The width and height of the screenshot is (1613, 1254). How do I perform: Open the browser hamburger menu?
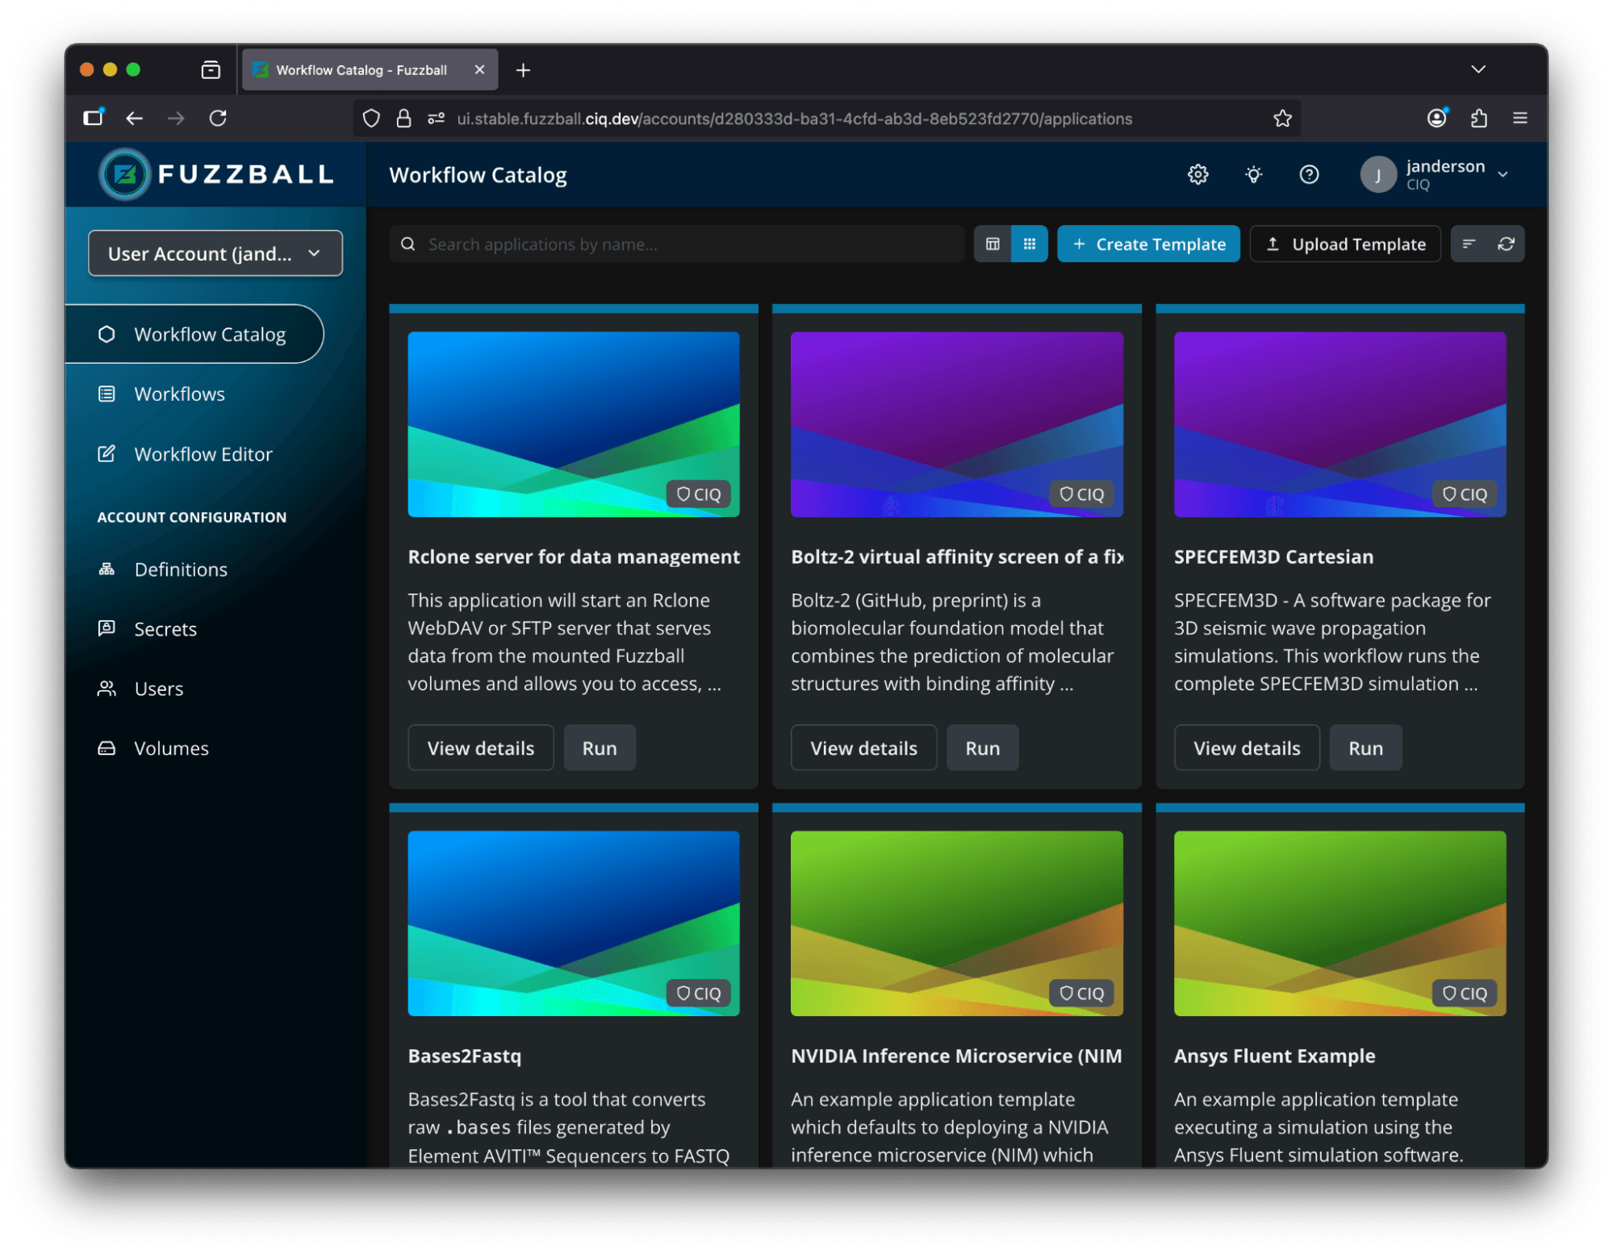click(x=1520, y=119)
